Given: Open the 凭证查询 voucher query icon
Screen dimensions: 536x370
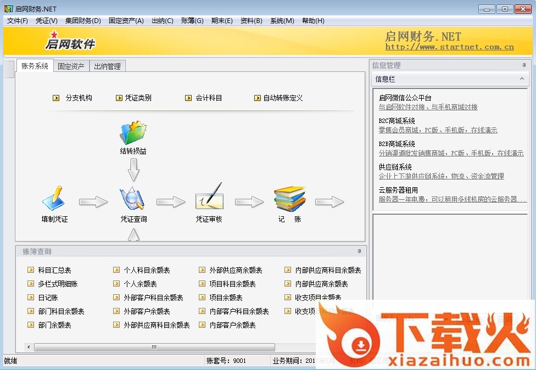Looking at the screenshot, I should 133,198.
